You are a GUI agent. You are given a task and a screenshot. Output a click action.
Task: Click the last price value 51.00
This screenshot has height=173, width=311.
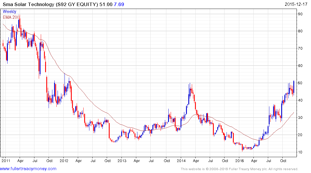pyautogui.click(x=106, y=4)
